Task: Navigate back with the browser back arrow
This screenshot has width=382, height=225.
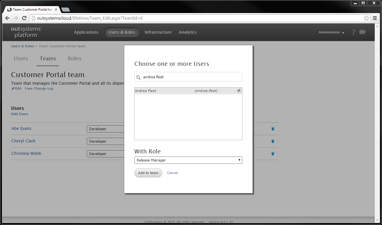Action: pos(7,18)
